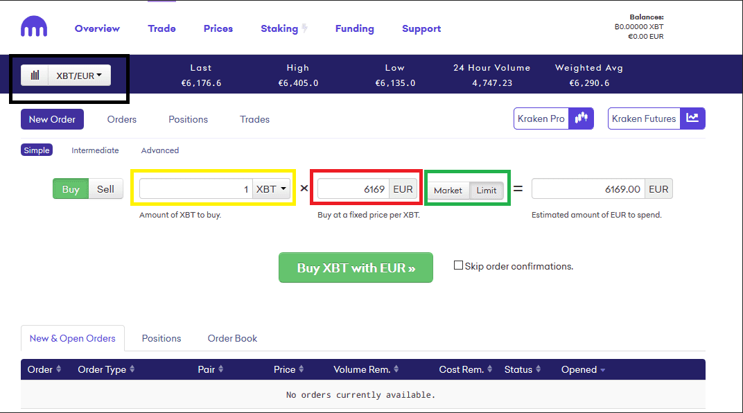Sort orders by Order Type arrows
This screenshot has width=743, height=413.
click(132, 369)
